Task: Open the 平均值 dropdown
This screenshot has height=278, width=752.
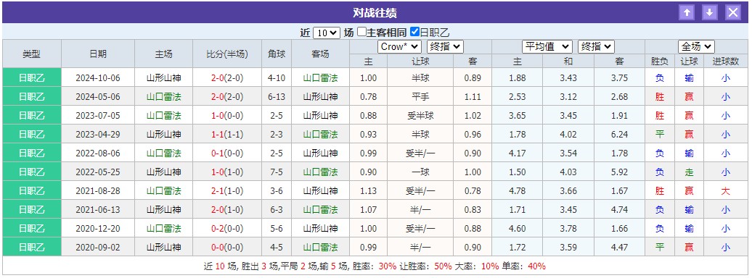Action: point(547,46)
